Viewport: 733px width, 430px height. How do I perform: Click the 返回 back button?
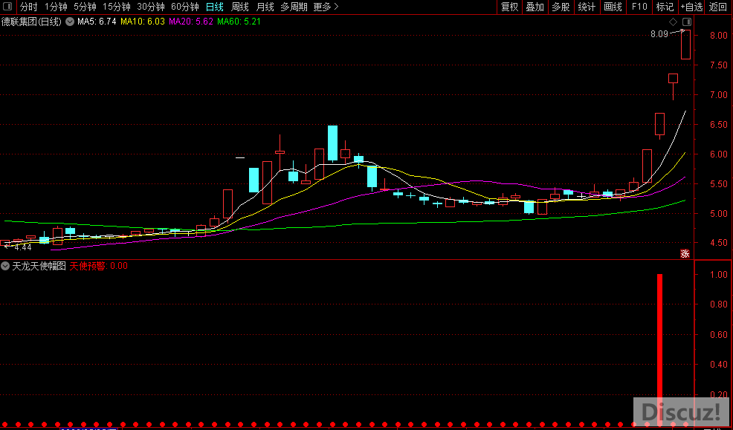click(718, 7)
